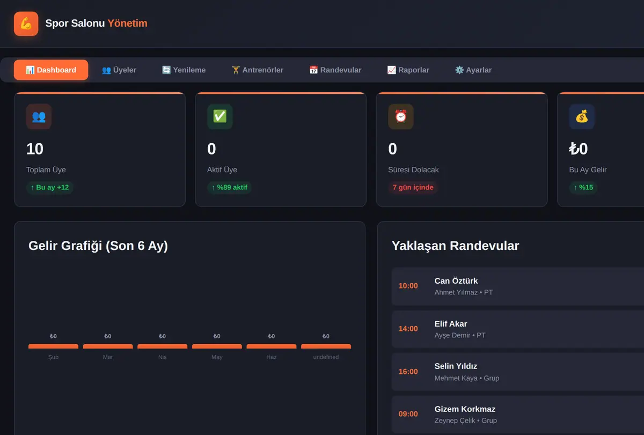The image size is (644, 435).
Task: Click the 'Toplam Üye' label
Action: pyautogui.click(x=46, y=170)
